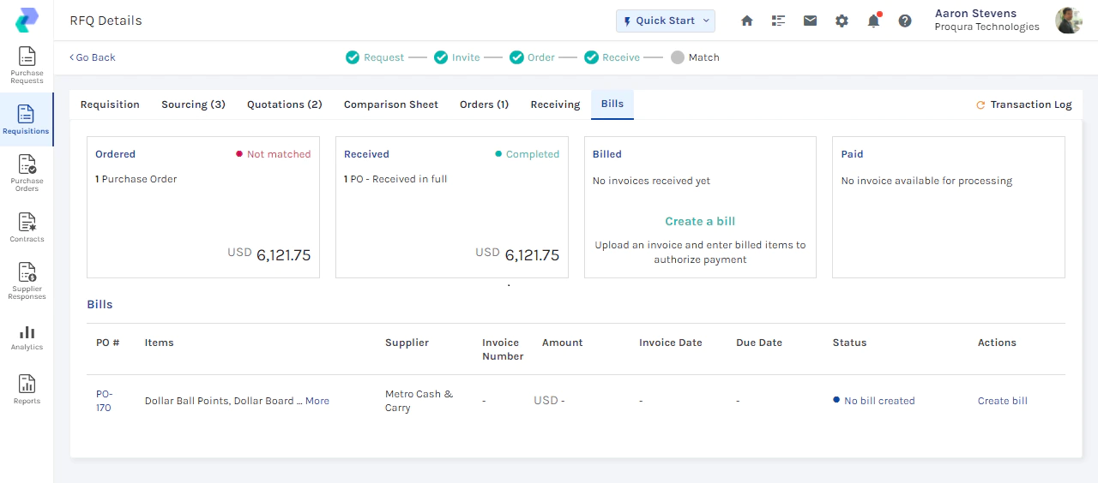Click Create bill in Actions column
This screenshot has height=483, width=1098.
[1002, 401]
